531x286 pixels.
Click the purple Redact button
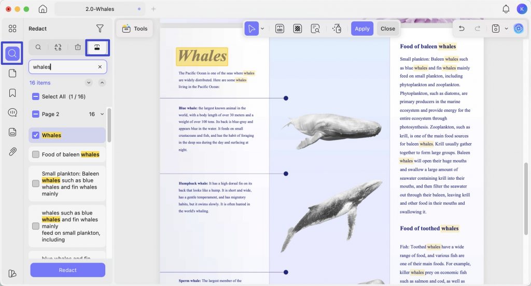68,270
